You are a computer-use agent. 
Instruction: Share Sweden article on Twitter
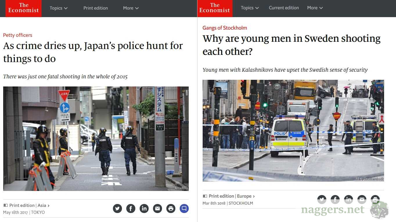point(322,199)
